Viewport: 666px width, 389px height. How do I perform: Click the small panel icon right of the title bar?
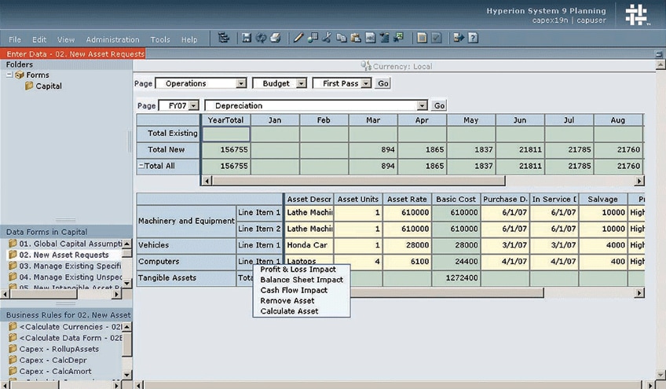point(659,54)
